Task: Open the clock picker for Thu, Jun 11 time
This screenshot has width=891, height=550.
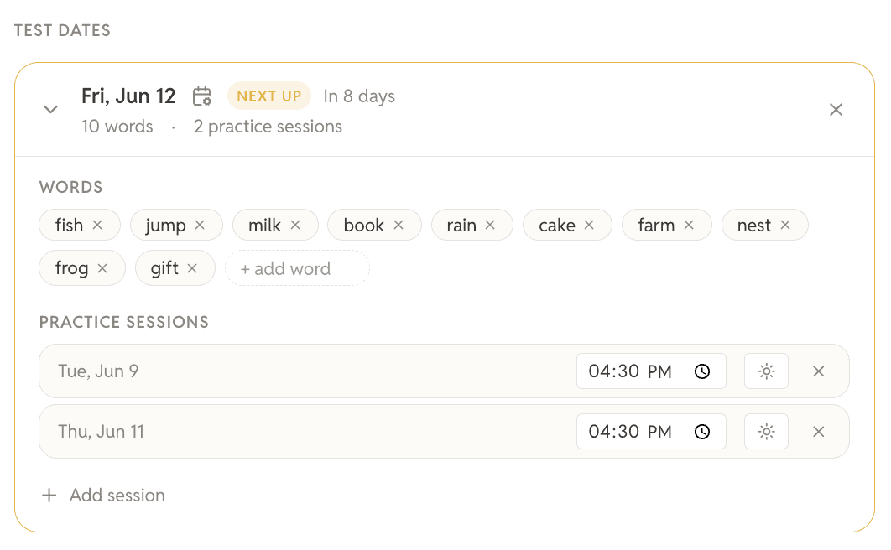Action: 702,432
